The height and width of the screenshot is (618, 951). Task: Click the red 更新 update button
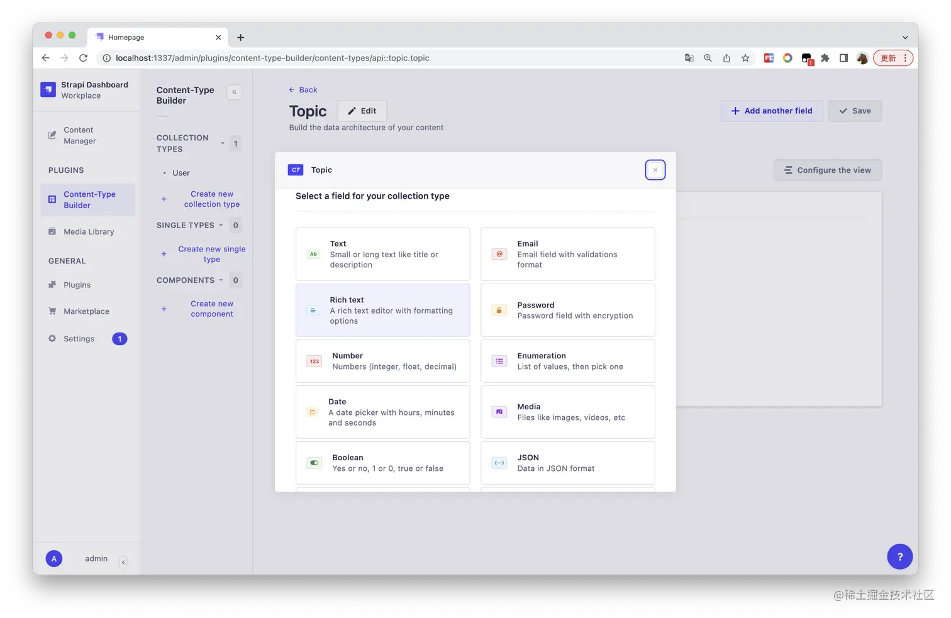click(893, 58)
